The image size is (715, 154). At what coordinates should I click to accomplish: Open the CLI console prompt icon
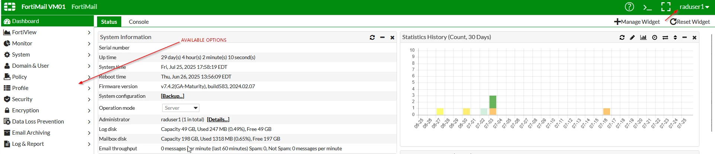click(647, 7)
